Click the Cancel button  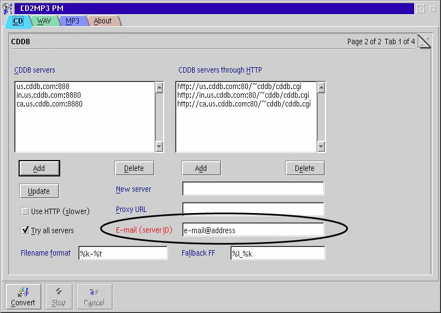(x=94, y=297)
